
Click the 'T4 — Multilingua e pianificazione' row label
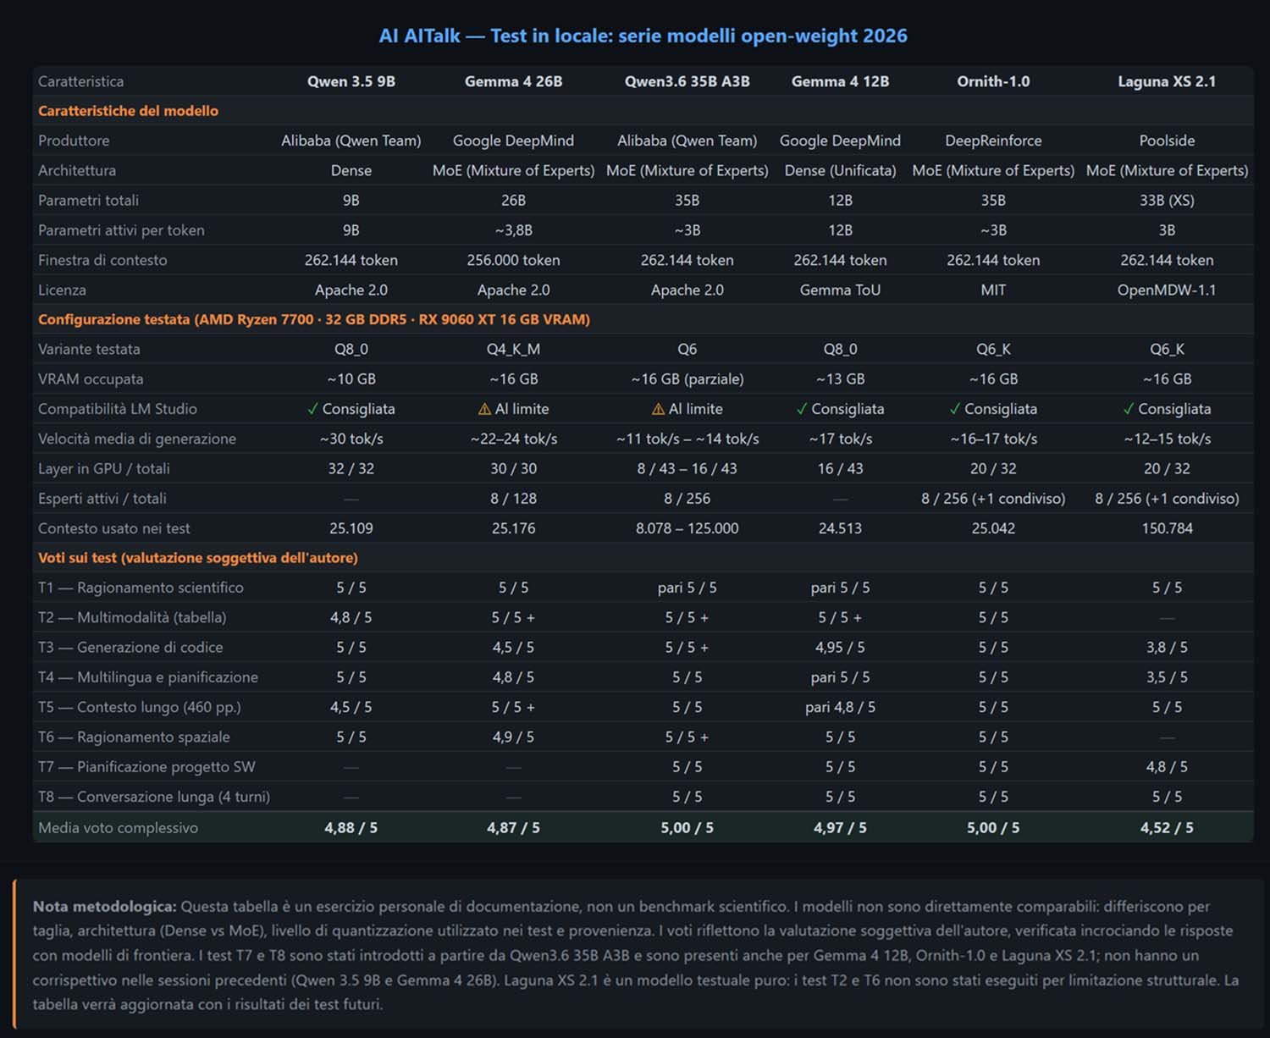[x=148, y=677]
